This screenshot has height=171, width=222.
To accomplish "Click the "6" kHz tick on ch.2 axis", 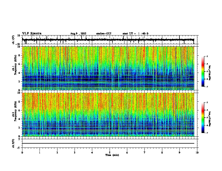I will [20, 110].
